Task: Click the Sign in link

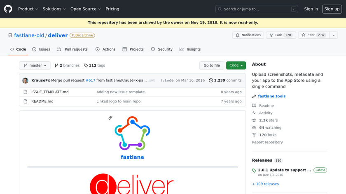Action: pyautogui.click(x=311, y=9)
